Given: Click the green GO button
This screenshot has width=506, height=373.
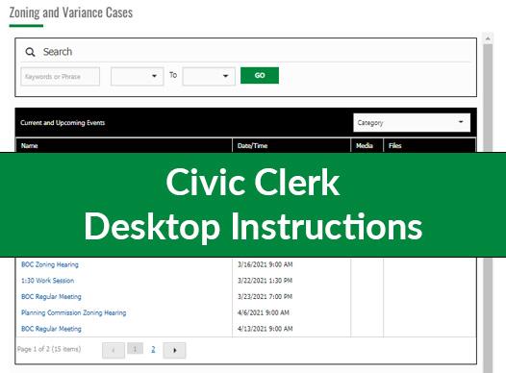Looking at the screenshot, I should point(260,75).
